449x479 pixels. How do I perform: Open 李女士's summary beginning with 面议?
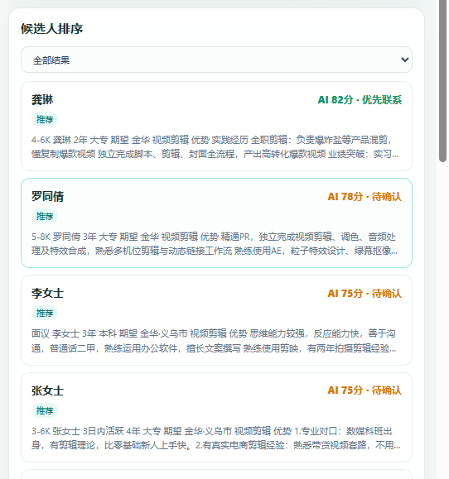point(214,341)
